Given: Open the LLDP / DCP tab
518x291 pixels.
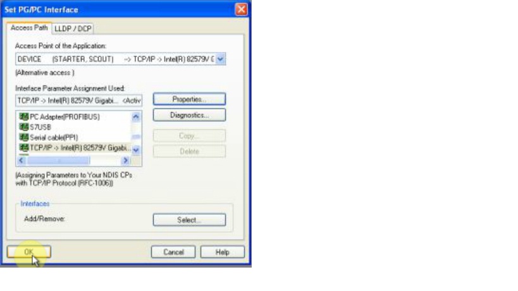Looking at the screenshot, I should click(73, 28).
